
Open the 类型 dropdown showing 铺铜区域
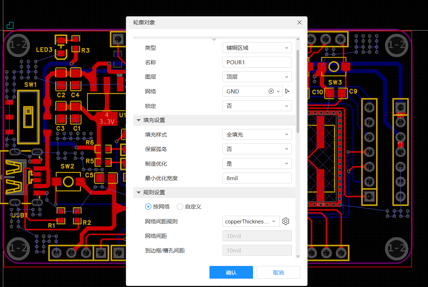point(257,48)
